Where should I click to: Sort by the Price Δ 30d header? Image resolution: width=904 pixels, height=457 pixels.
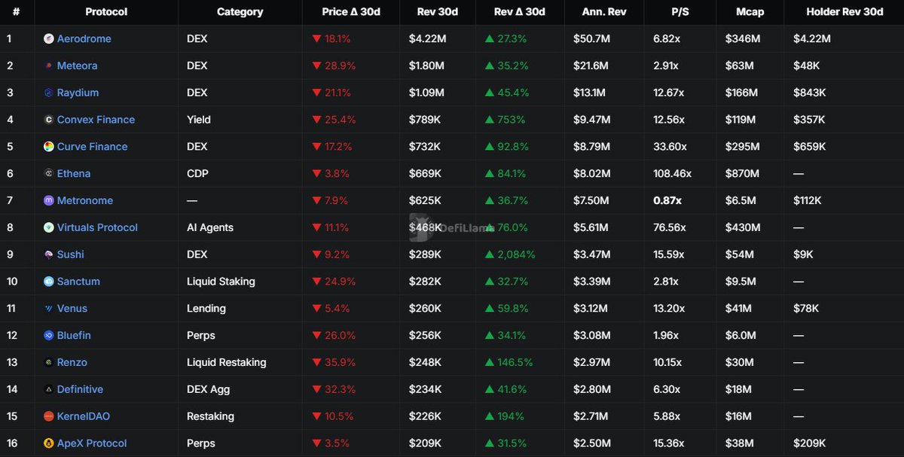click(x=350, y=12)
